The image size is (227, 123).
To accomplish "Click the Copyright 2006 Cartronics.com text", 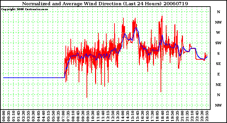I will [x=25, y=9].
